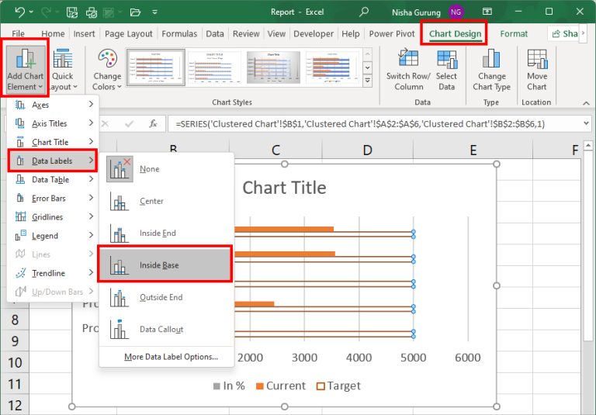Click the formula bar Cancel X icon
The width and height of the screenshot is (596, 415).
point(106,124)
